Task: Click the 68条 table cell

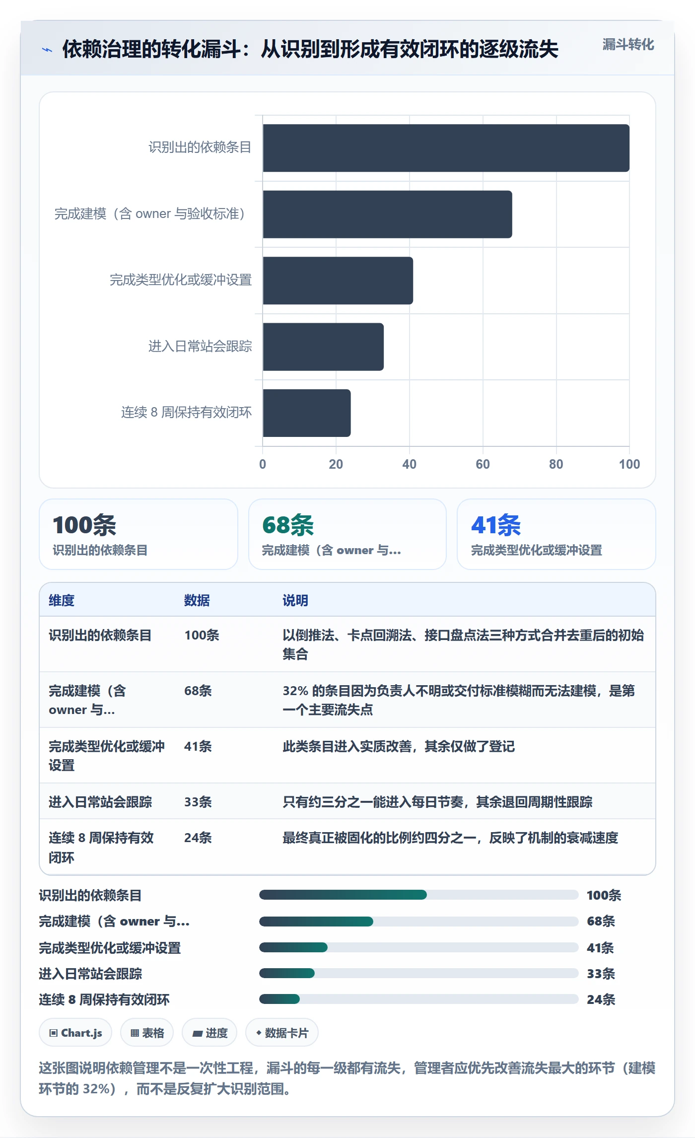Action: pyautogui.click(x=198, y=691)
